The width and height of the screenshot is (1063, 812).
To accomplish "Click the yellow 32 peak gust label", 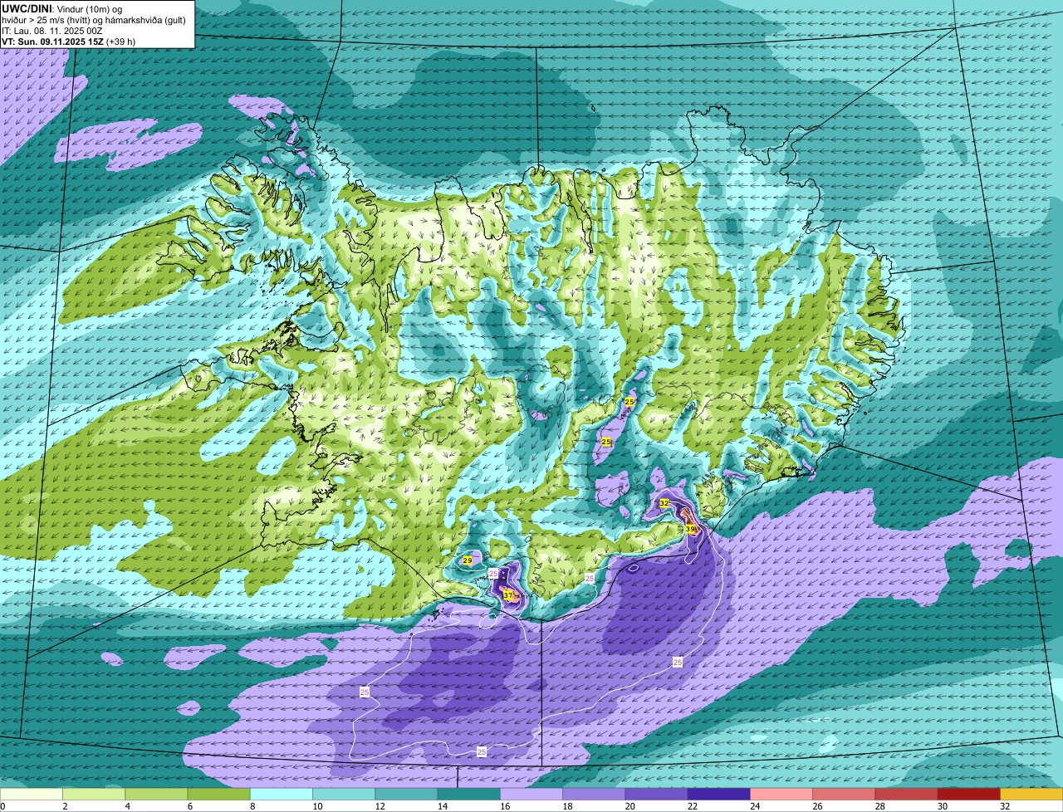I will 664,503.
